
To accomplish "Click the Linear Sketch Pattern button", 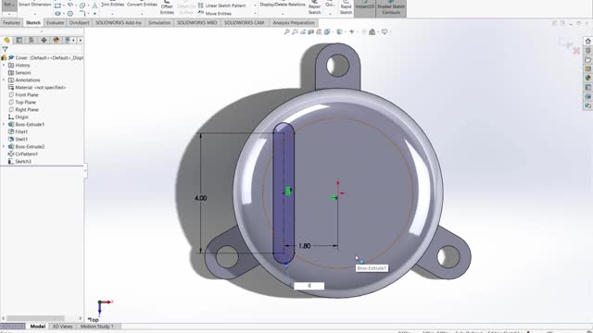I will pos(222,6).
